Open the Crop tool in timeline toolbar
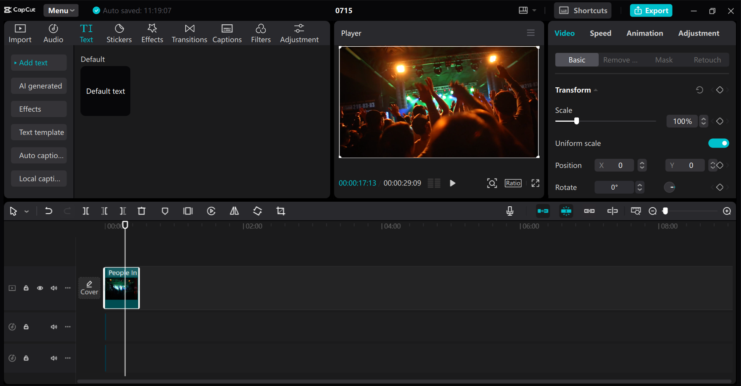This screenshot has height=386, width=741. [x=281, y=211]
